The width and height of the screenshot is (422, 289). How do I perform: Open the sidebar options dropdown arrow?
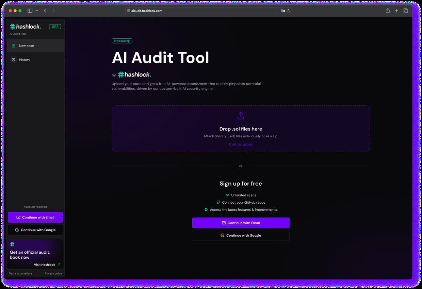tap(37, 11)
